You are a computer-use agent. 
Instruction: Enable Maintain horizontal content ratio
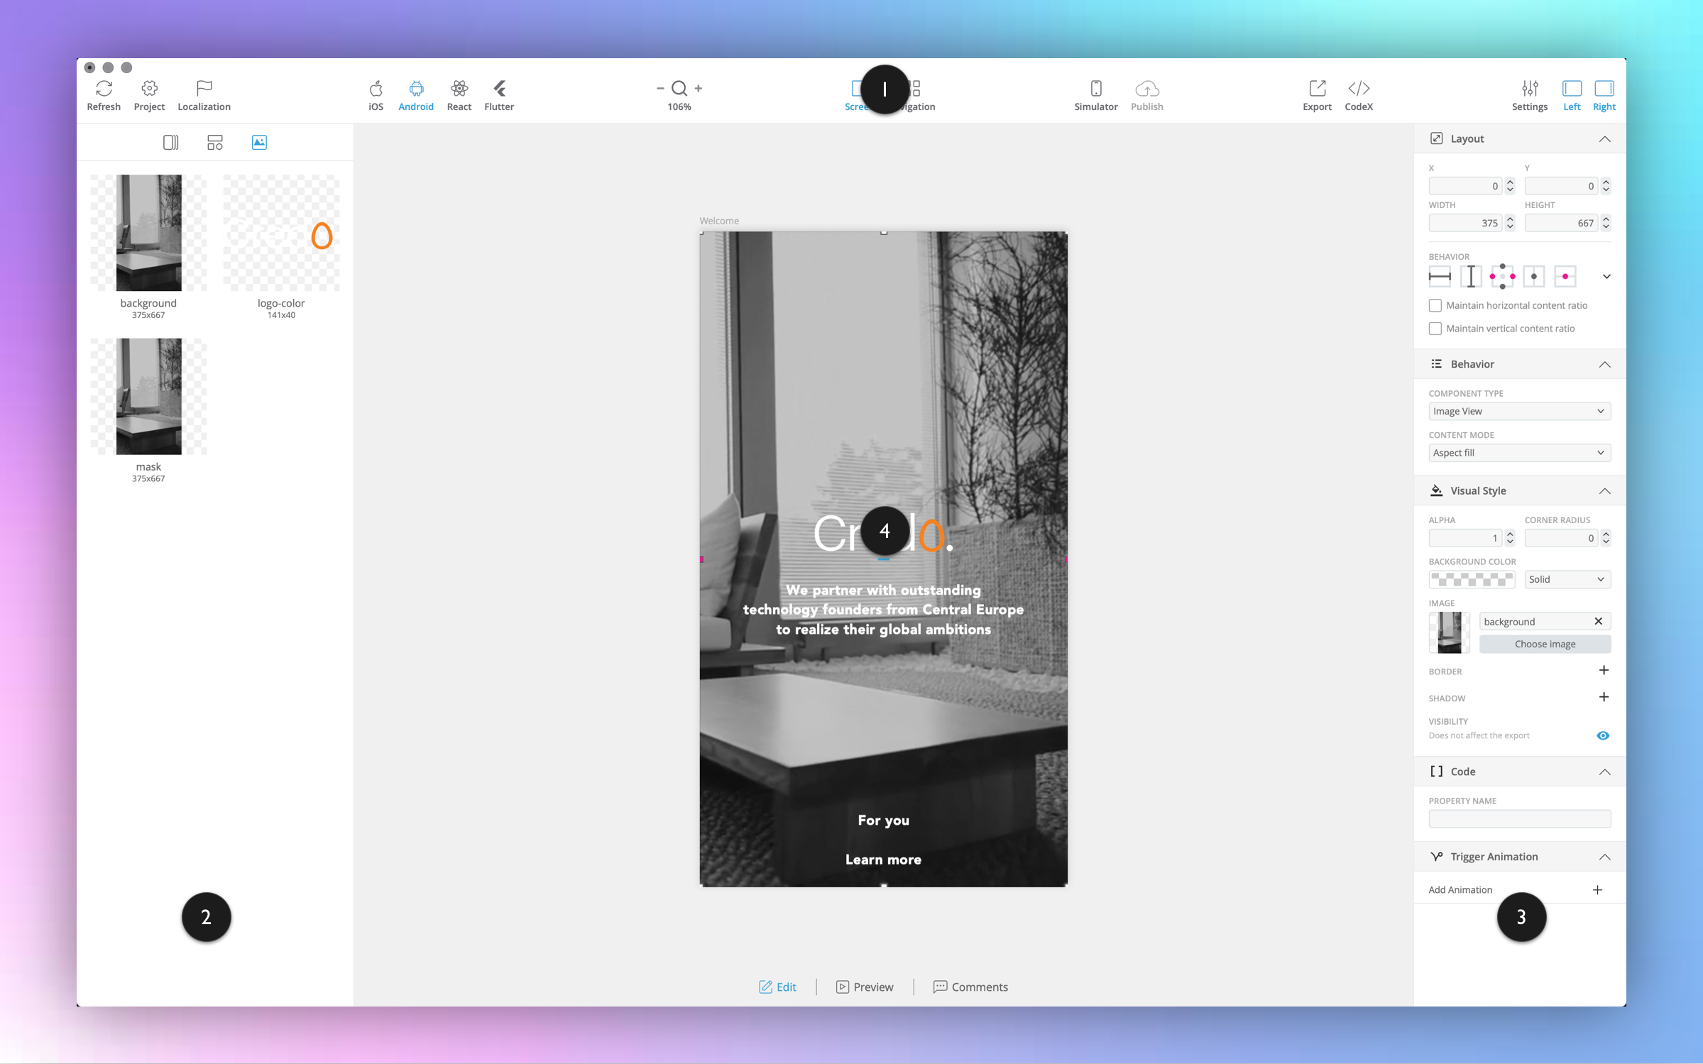point(1435,305)
